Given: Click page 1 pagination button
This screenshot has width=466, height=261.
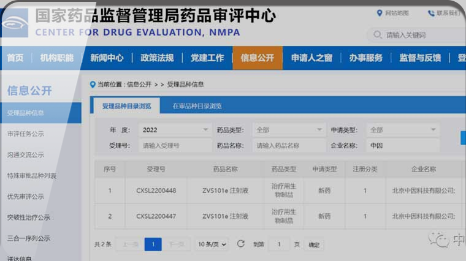Looking at the screenshot, I should click(153, 244).
